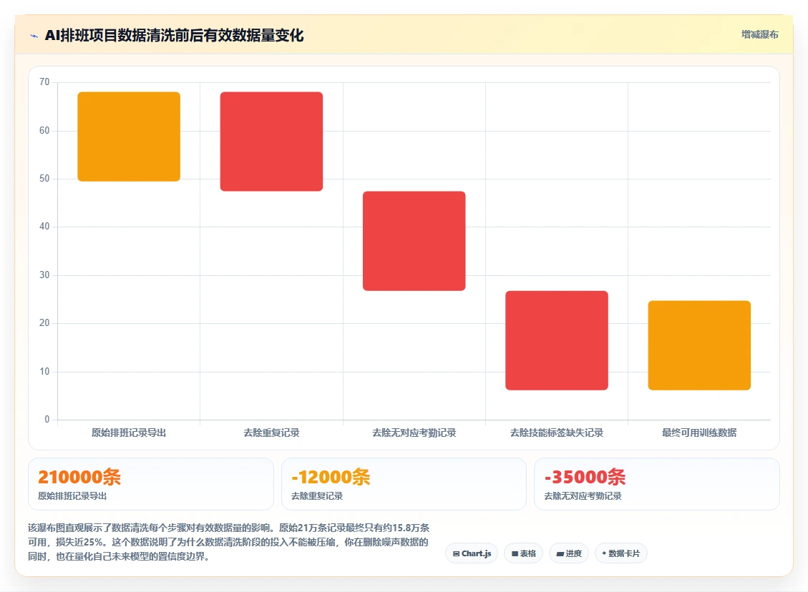Click the orange 原始排班记录导出 bar
Screen dimensions: 808x592
click(x=129, y=137)
